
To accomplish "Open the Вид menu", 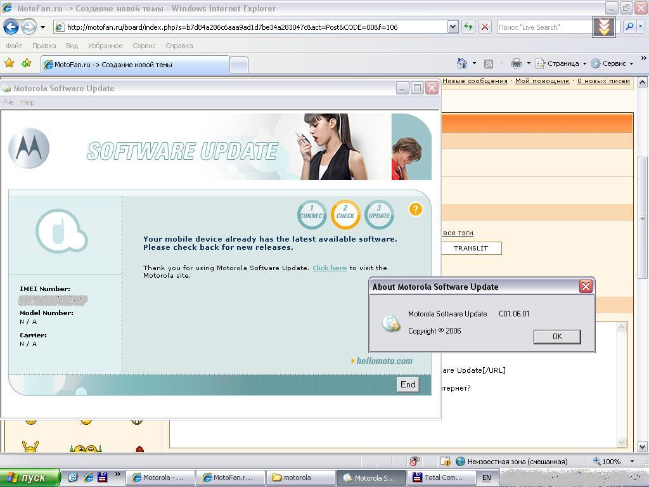I will click(x=72, y=46).
